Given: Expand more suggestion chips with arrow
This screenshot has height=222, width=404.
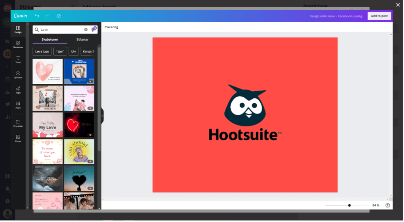Looking at the screenshot, I should click(93, 51).
